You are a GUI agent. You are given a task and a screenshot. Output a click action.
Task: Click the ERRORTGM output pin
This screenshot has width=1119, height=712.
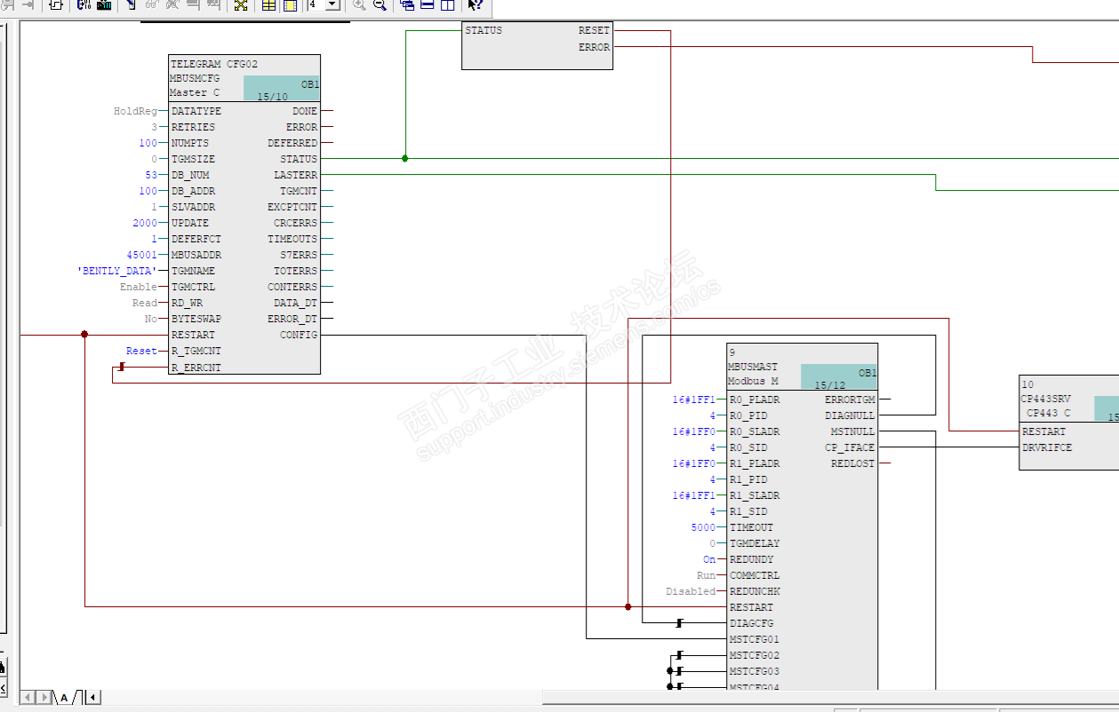click(x=850, y=400)
